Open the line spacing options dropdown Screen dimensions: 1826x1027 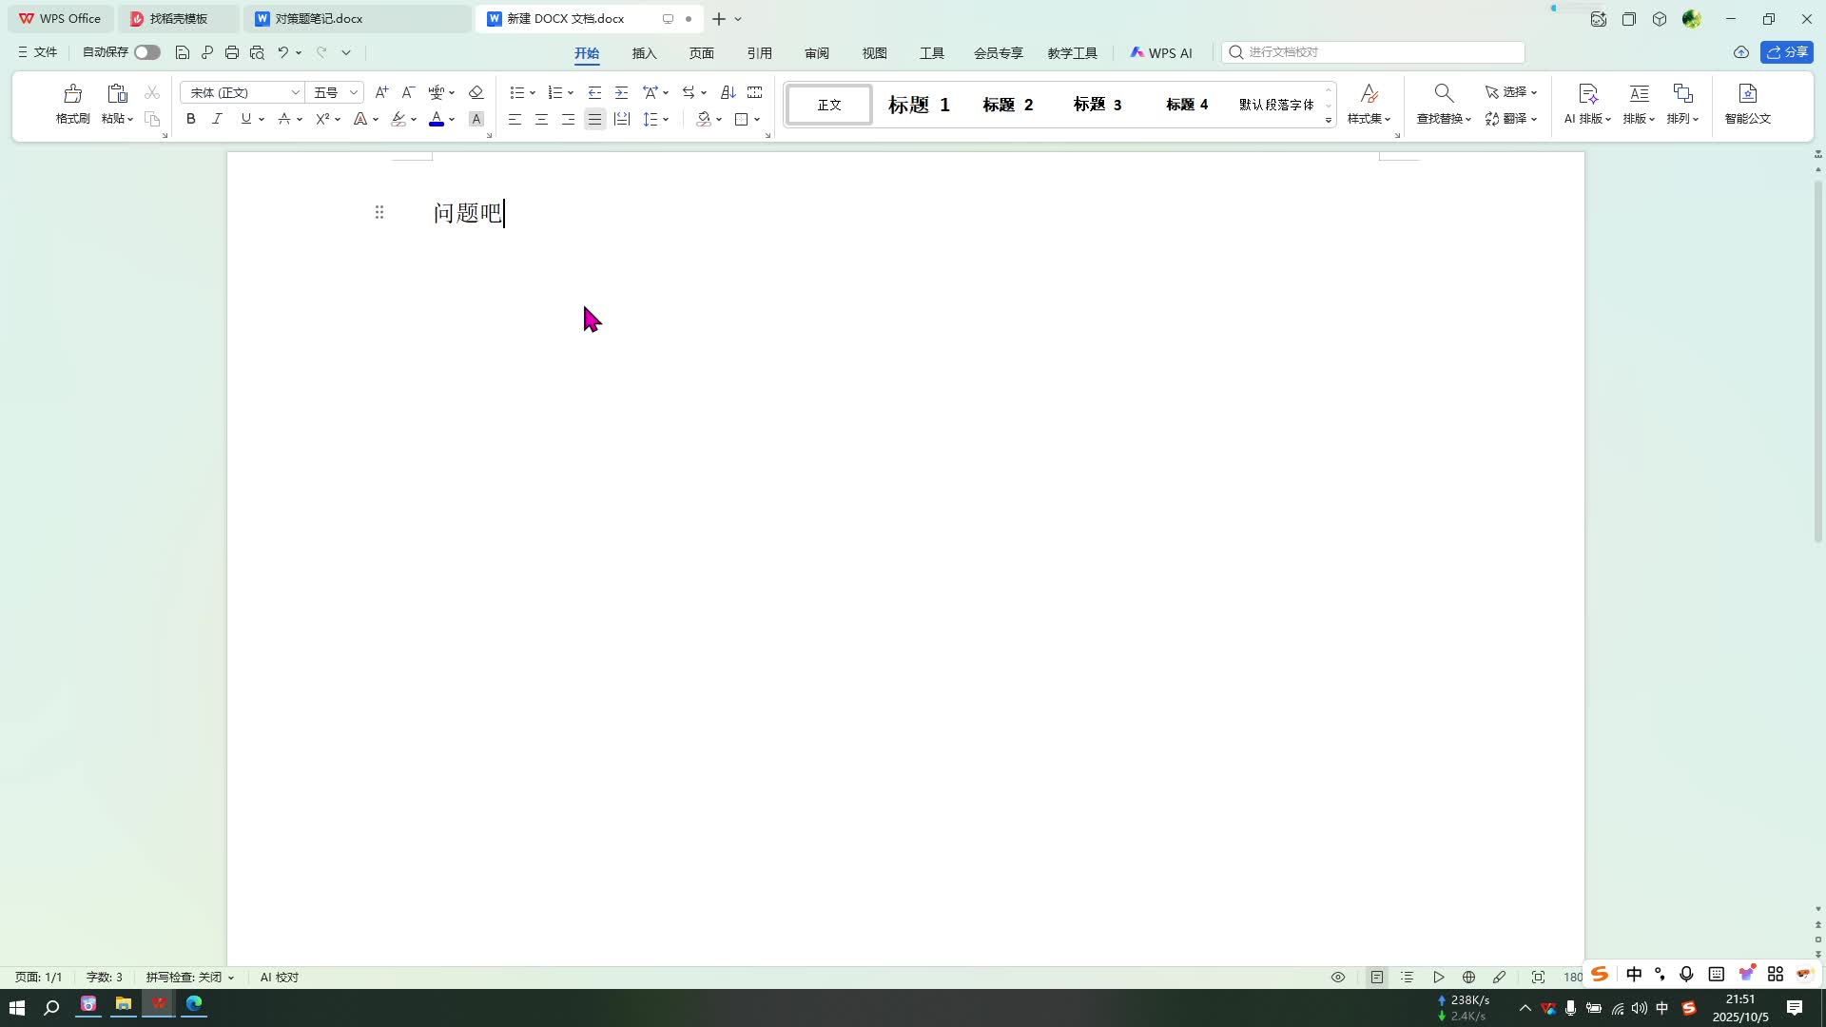click(x=656, y=119)
